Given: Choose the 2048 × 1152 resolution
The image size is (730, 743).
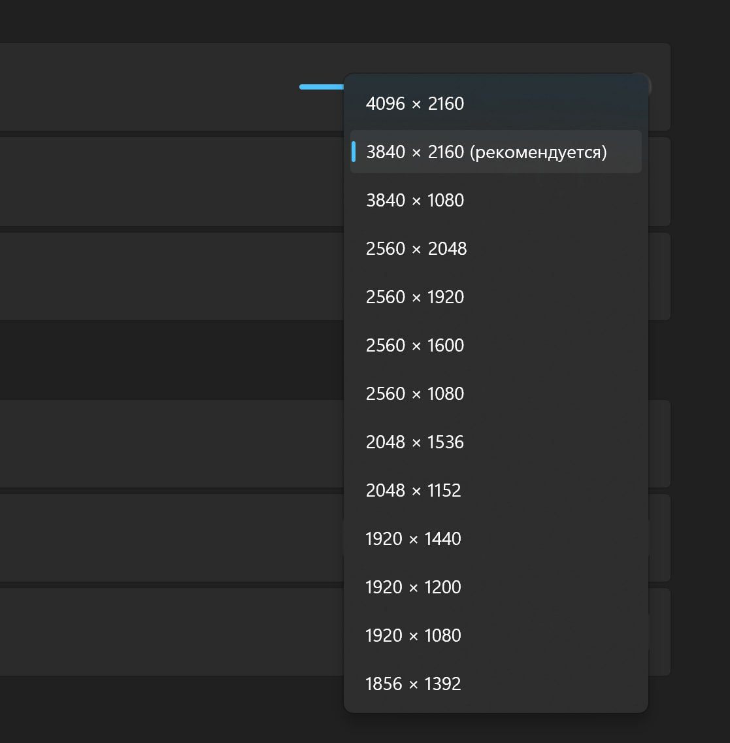Looking at the screenshot, I should 496,490.
